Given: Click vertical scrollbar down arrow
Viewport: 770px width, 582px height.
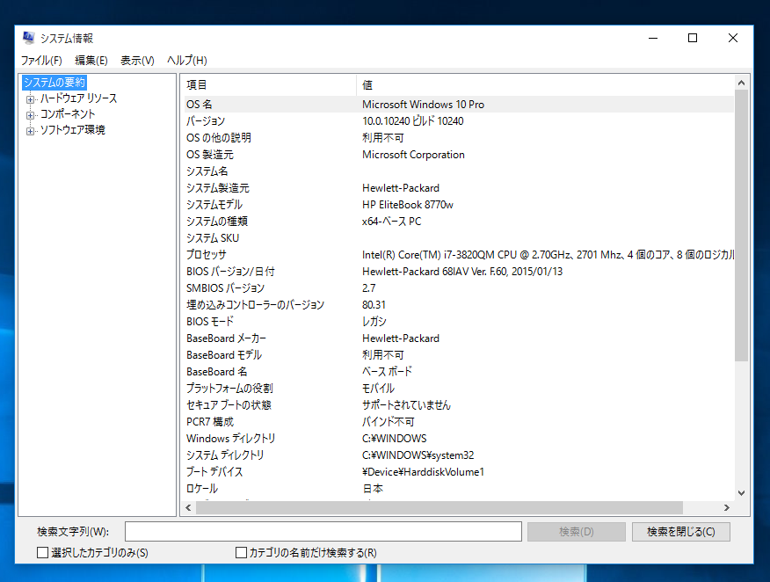Looking at the screenshot, I should 742,492.
